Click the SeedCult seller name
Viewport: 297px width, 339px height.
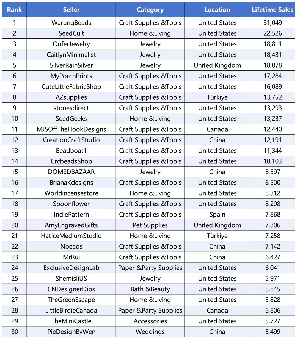[71, 33]
